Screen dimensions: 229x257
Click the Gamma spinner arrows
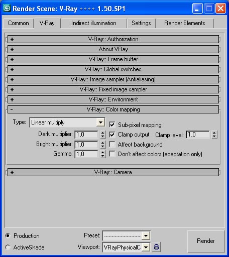click(103, 154)
